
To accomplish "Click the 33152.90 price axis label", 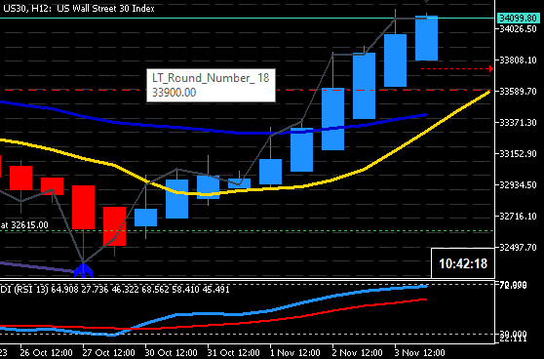I will click(x=518, y=153).
